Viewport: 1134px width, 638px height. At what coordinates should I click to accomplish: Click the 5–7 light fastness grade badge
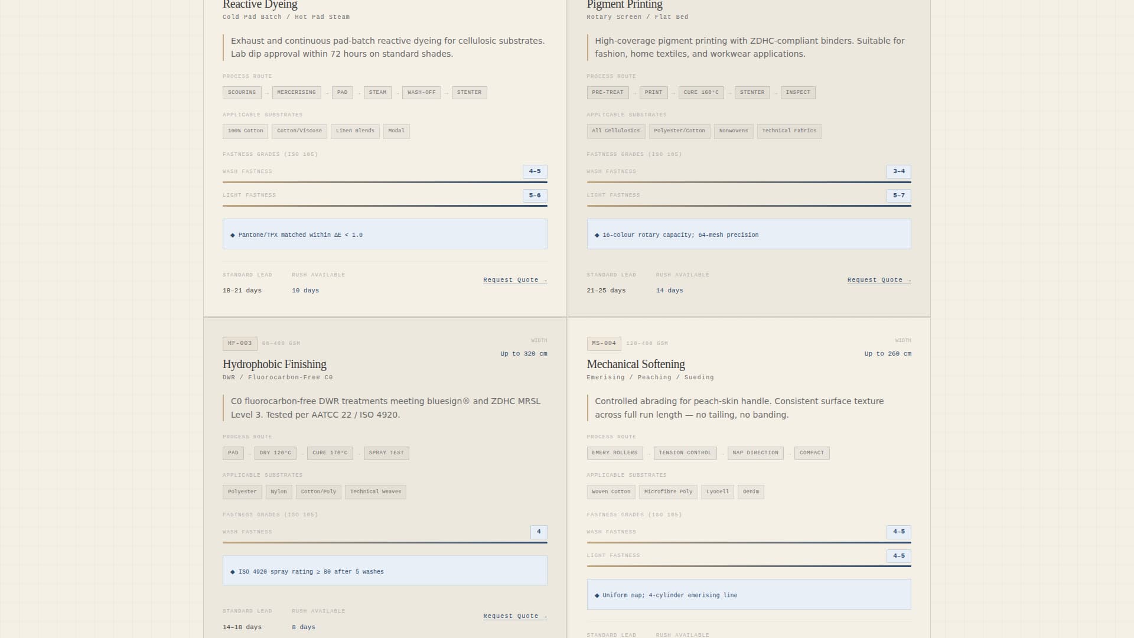point(898,196)
